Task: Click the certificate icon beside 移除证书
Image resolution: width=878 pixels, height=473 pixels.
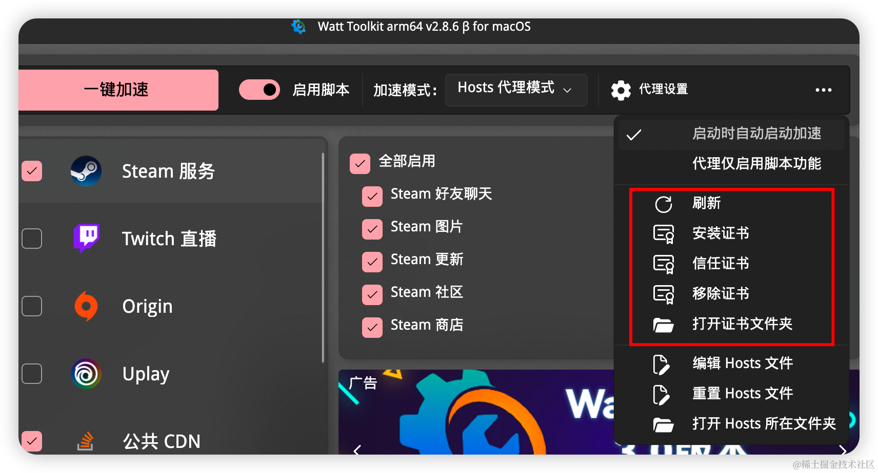Action: click(x=664, y=294)
